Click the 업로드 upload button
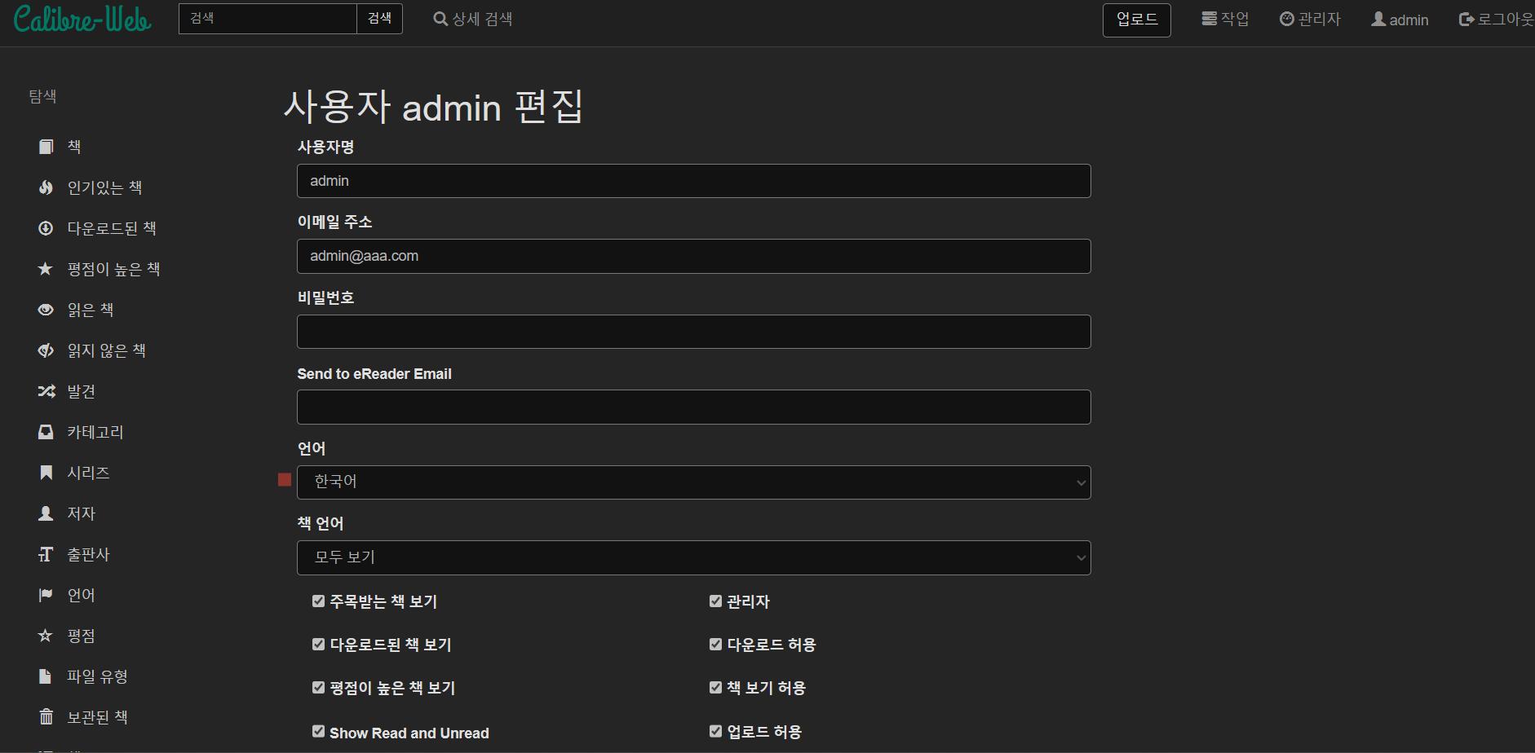1535x753 pixels. point(1136,20)
